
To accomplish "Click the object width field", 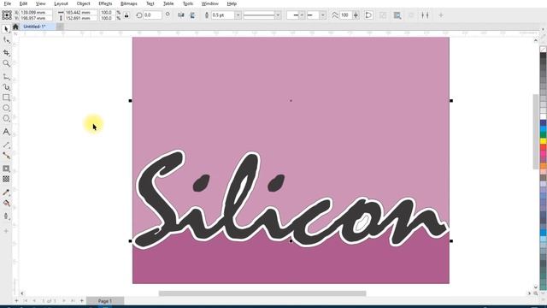I will coord(80,12).
